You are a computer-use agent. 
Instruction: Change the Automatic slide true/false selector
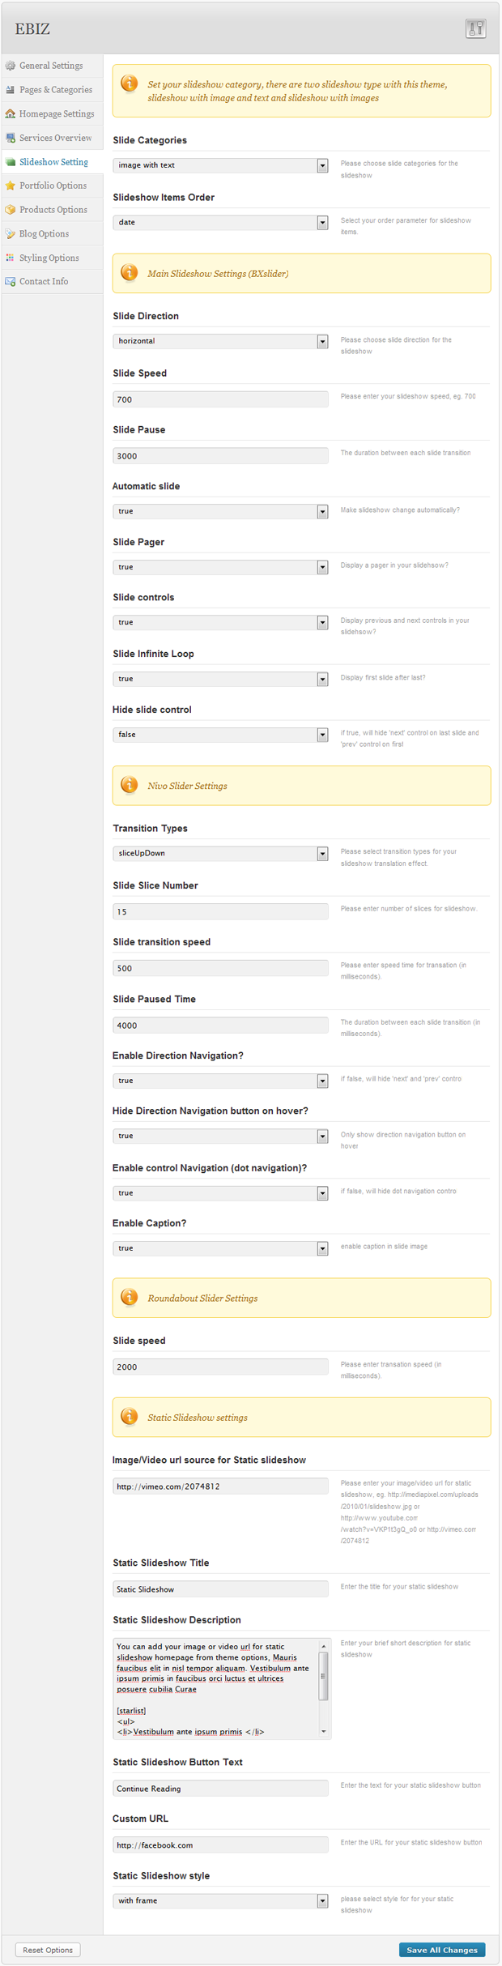(x=220, y=511)
